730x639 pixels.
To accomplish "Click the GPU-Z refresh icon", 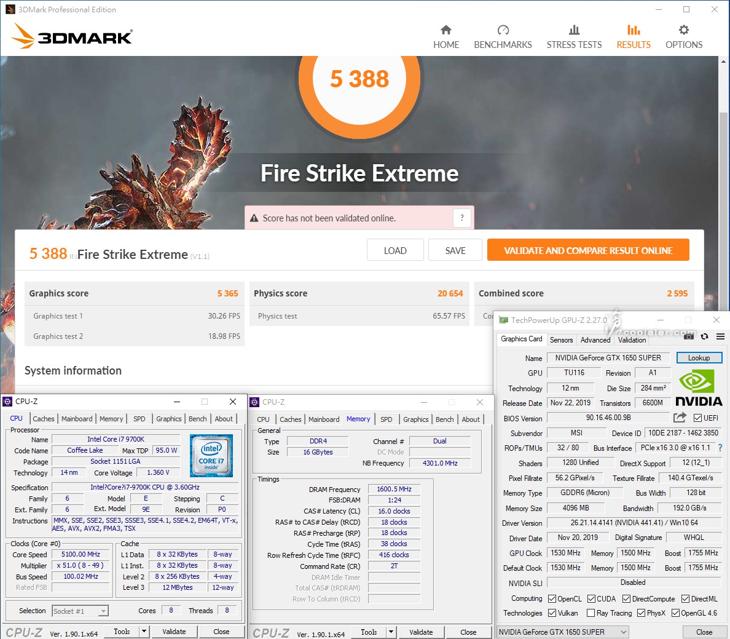I will click(704, 336).
